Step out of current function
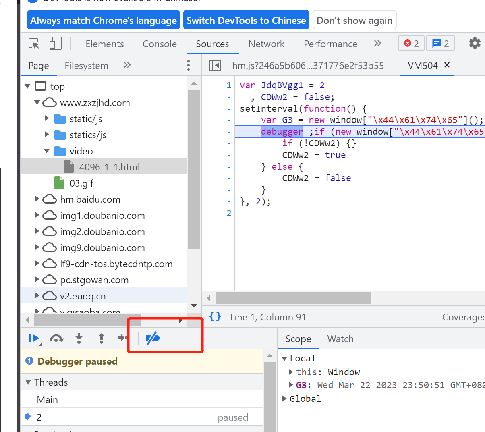This screenshot has height=432, width=485. point(102,338)
